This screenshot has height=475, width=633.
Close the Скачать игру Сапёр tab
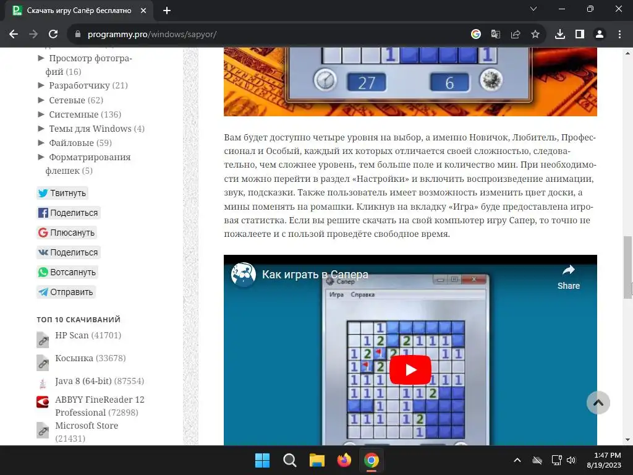(x=143, y=11)
